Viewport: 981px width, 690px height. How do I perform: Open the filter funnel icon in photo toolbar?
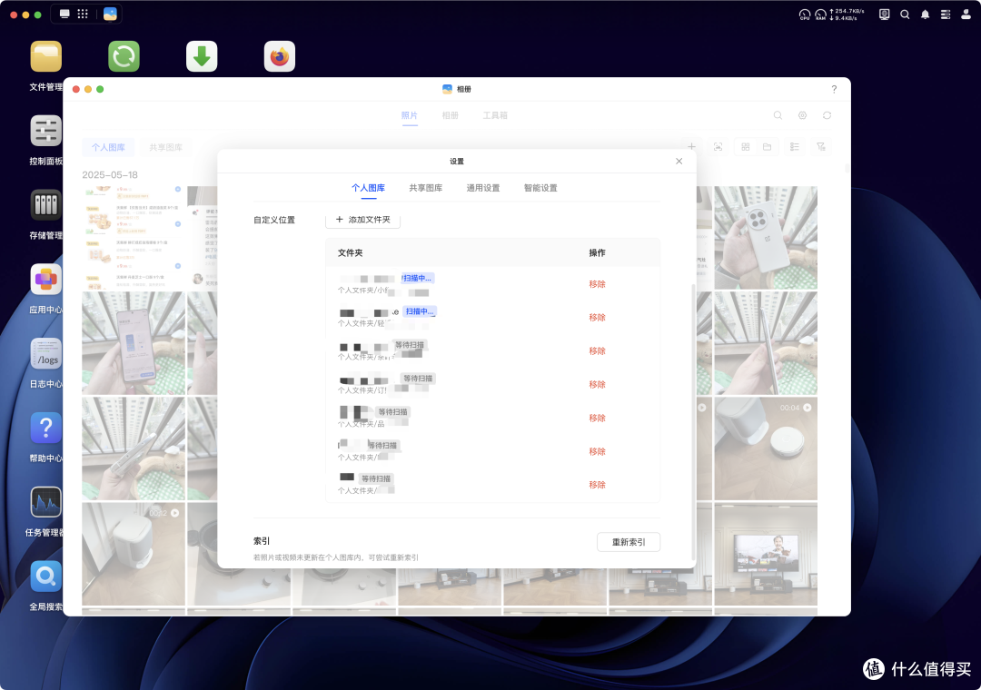click(821, 146)
